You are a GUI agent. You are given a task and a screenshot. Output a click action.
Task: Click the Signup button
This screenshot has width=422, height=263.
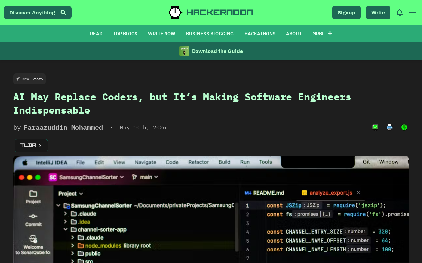click(x=347, y=12)
